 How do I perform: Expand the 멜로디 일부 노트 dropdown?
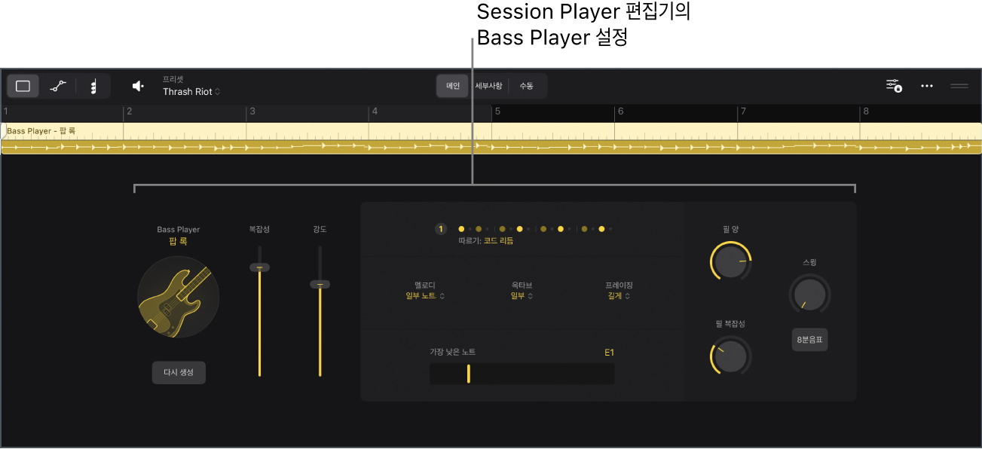tap(425, 296)
